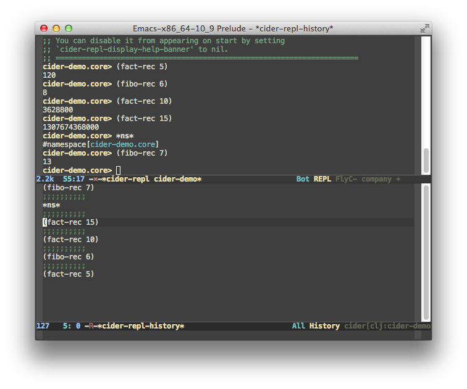Click the *cider-repl-history* buffer name in mode line
467x389 pixels.
tap(140, 326)
